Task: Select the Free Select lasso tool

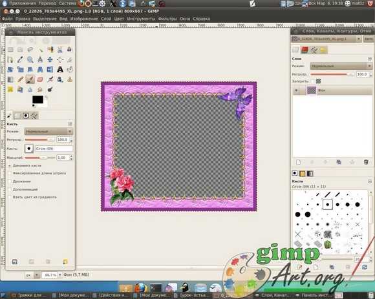Action: (x=30, y=50)
